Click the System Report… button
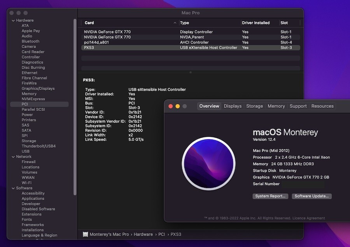Viewport: 350px width, 247px height. coord(270,196)
